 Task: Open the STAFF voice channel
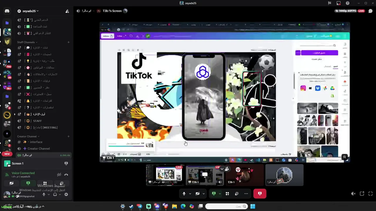[43, 121]
